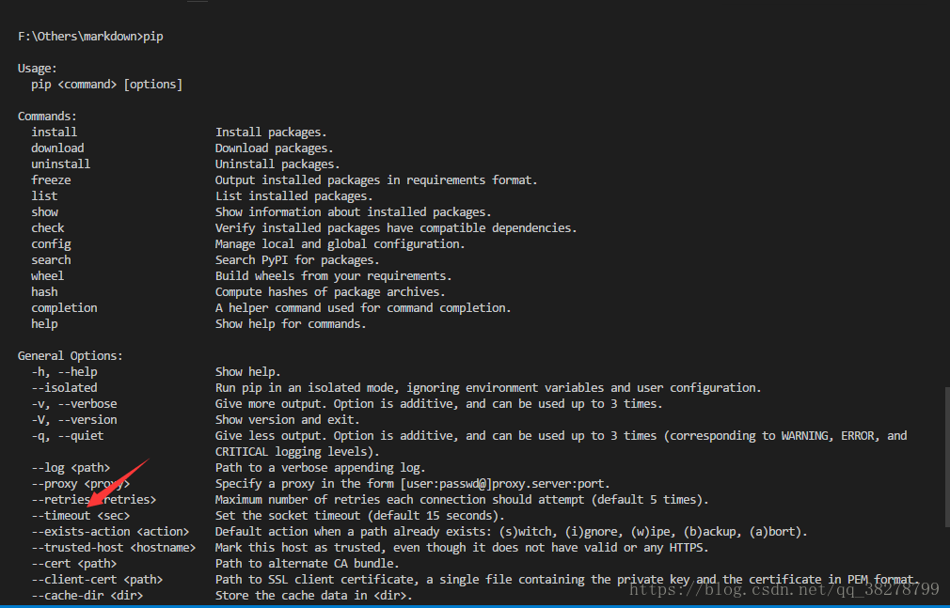Click the "Commands:" section heading
950x608 pixels.
(x=47, y=117)
